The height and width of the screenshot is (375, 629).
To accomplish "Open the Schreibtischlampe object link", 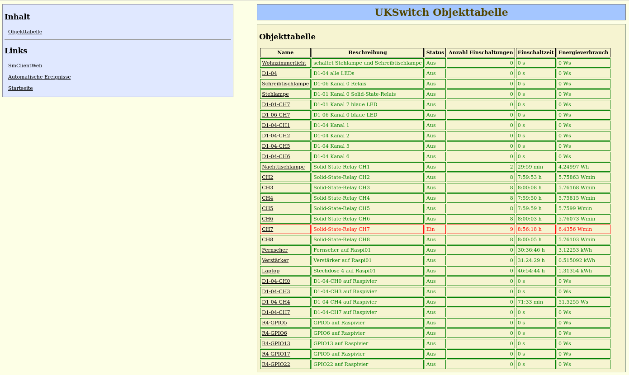I will coord(285,84).
